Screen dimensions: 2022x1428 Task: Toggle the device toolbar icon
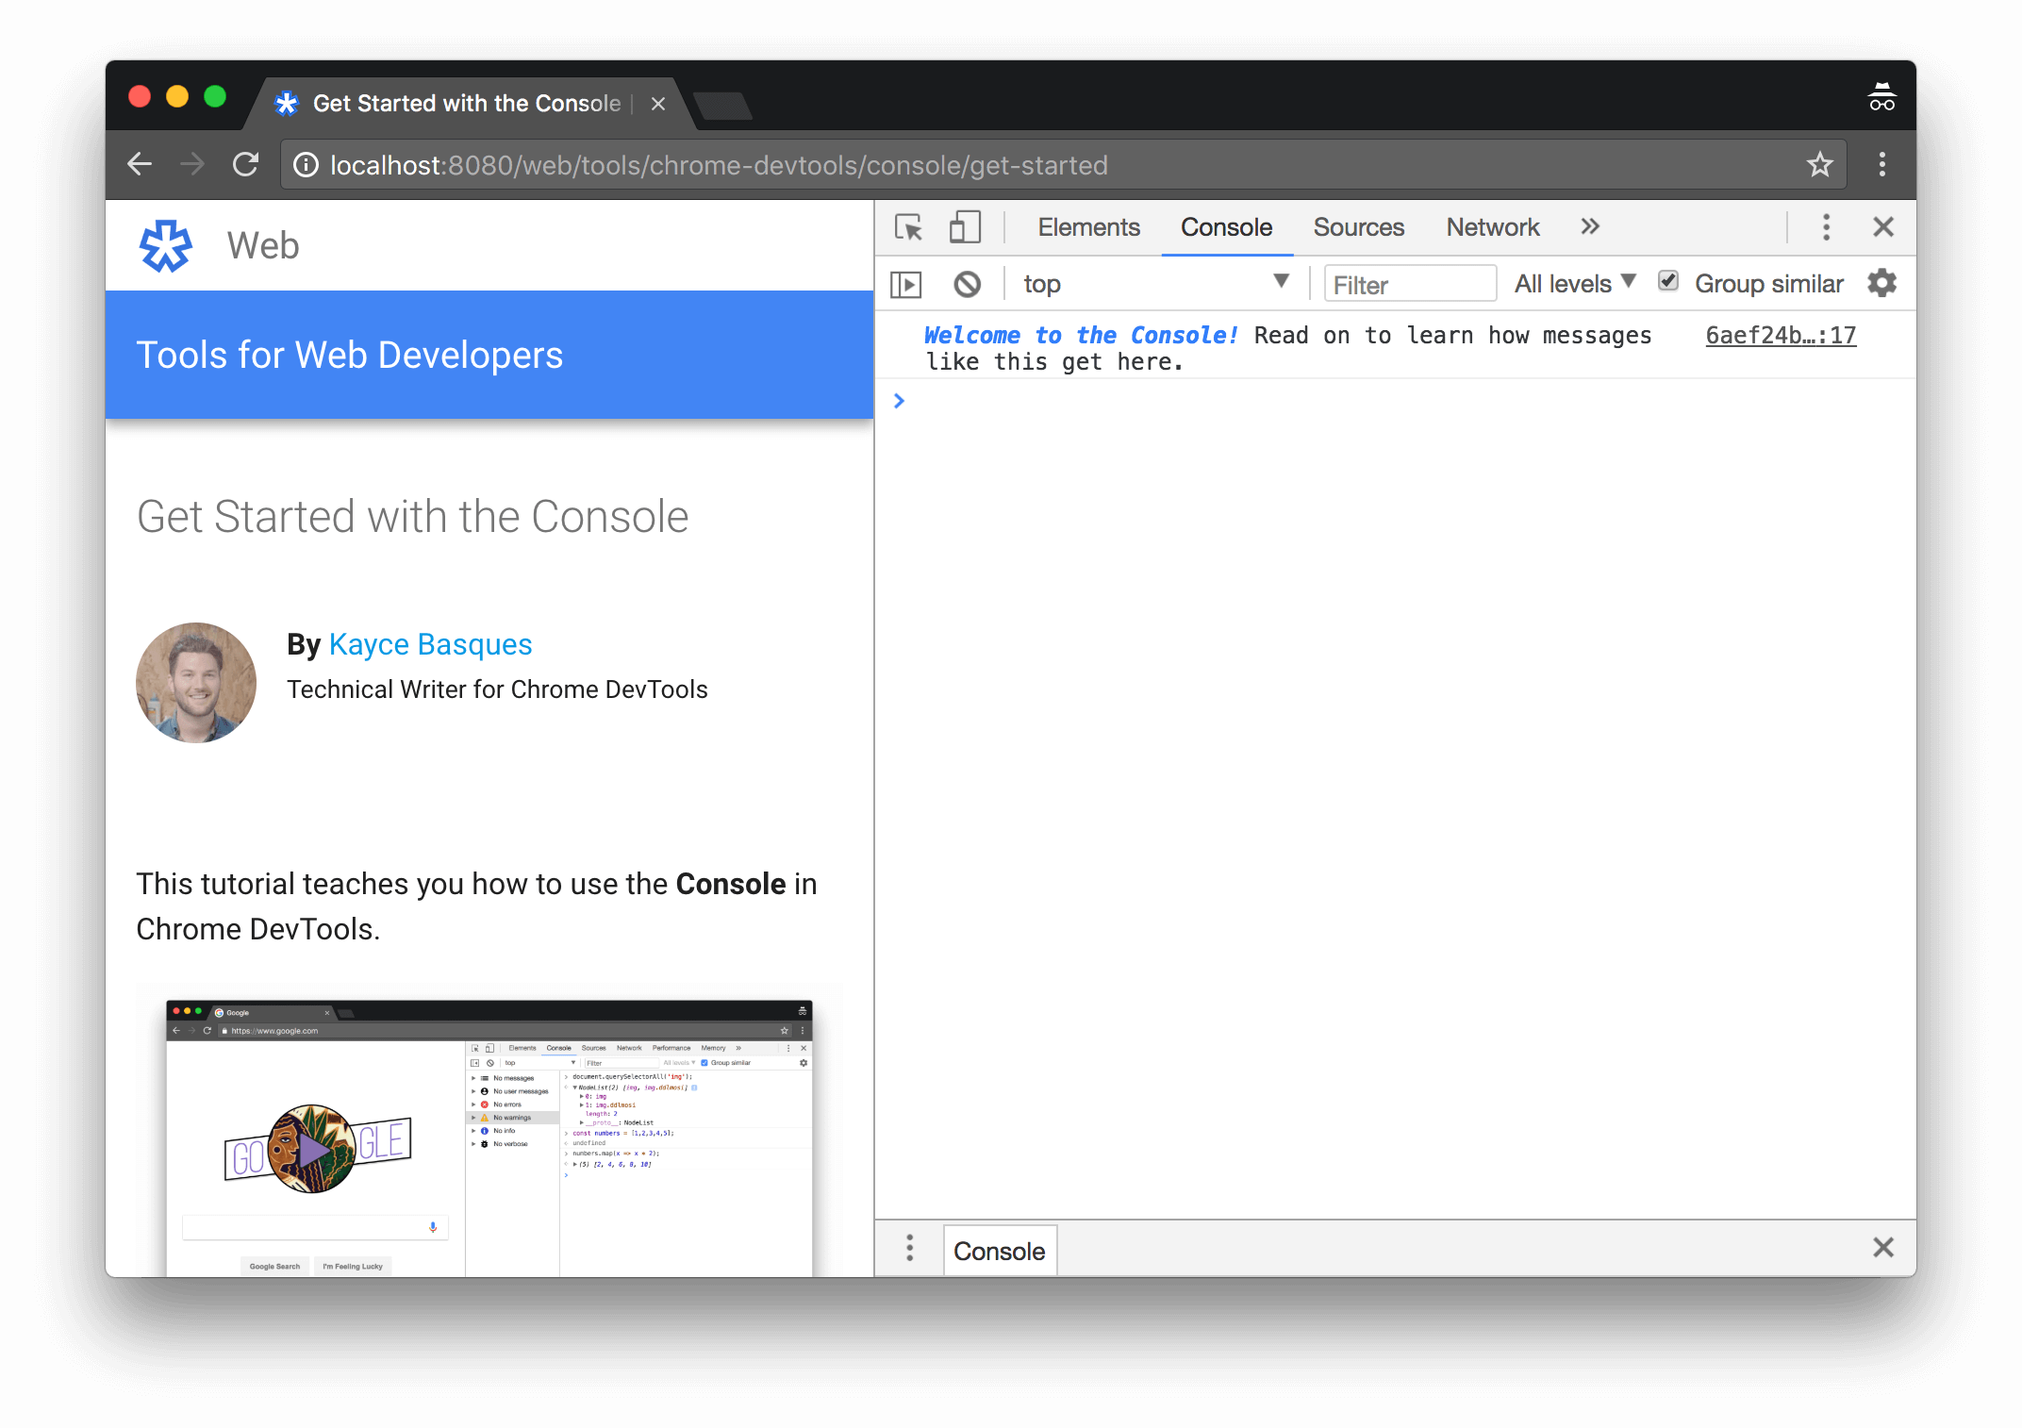coord(964,227)
